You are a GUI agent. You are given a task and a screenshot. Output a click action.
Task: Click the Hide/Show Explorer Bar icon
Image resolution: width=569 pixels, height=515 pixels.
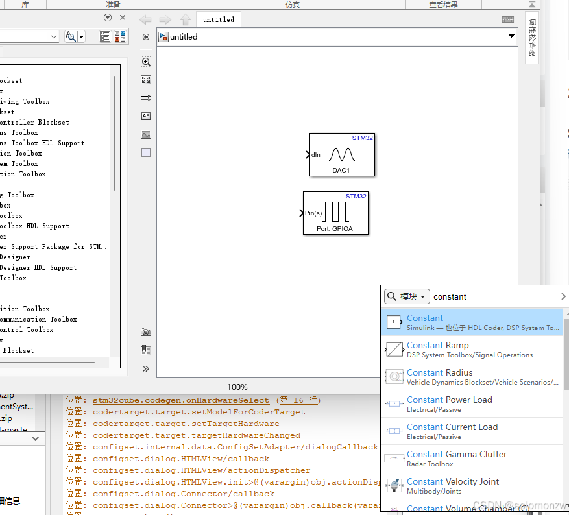(146, 37)
